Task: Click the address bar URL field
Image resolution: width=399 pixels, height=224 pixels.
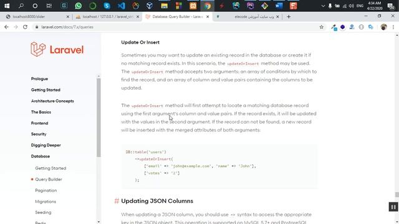Action: (x=178, y=27)
